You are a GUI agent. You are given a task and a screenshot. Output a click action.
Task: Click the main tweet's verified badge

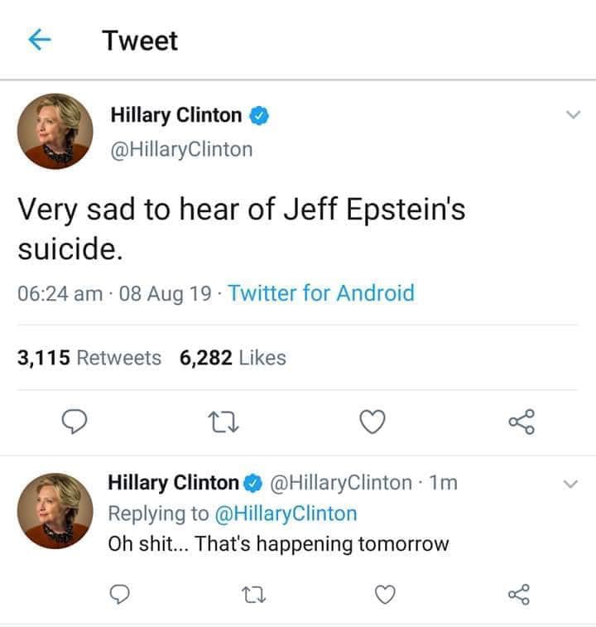click(x=258, y=116)
